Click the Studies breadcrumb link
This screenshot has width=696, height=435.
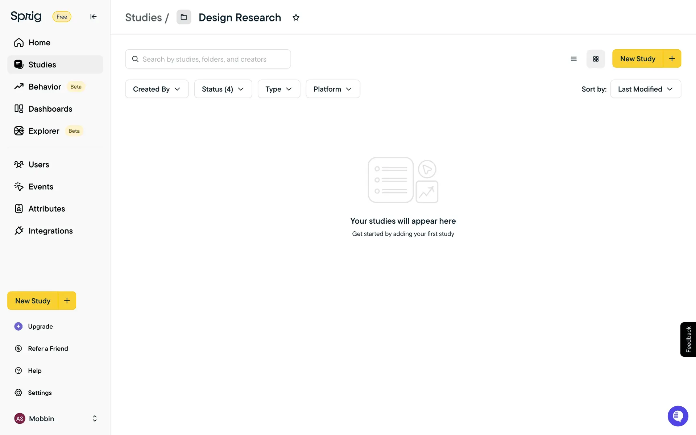coord(144,17)
